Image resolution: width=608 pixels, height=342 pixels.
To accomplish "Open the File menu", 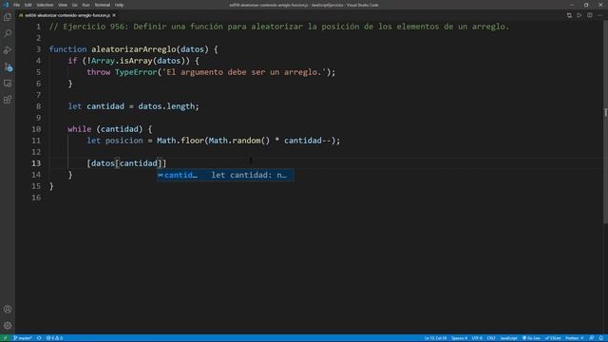I will tap(16, 5).
